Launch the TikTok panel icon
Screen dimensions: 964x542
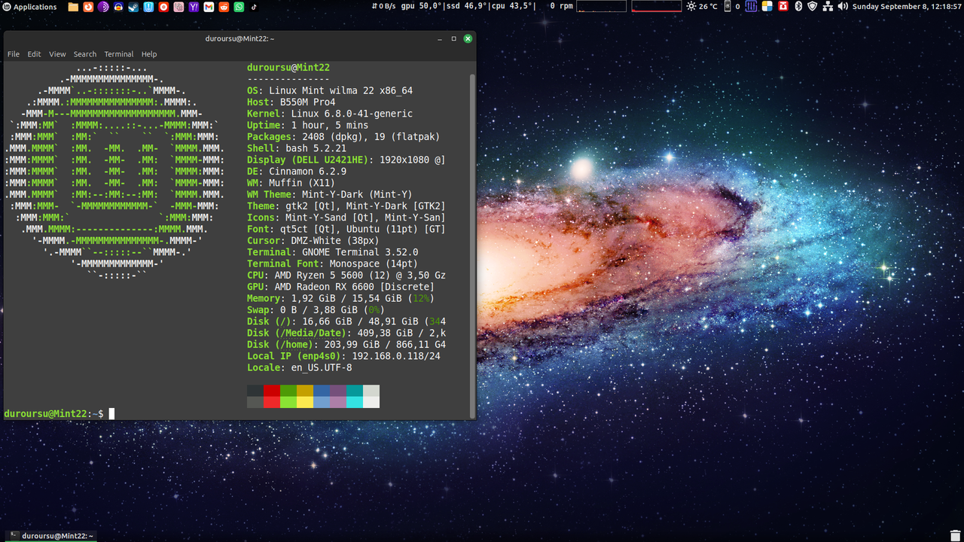click(254, 7)
